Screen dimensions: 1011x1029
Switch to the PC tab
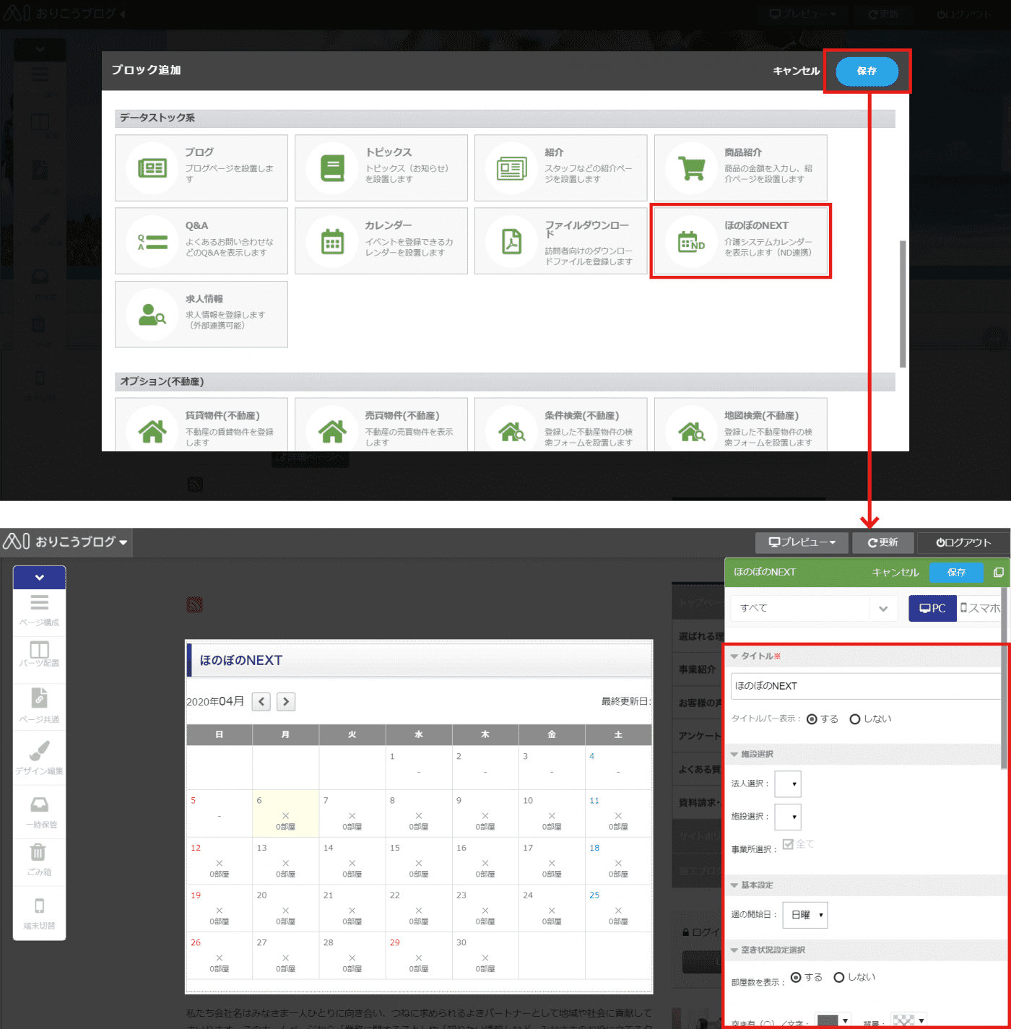(x=932, y=608)
